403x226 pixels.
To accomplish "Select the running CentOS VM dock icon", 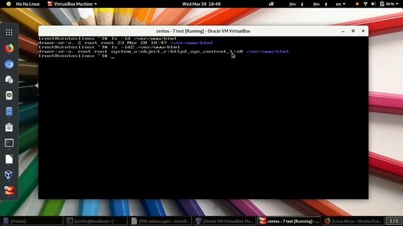I will click(x=9, y=190).
